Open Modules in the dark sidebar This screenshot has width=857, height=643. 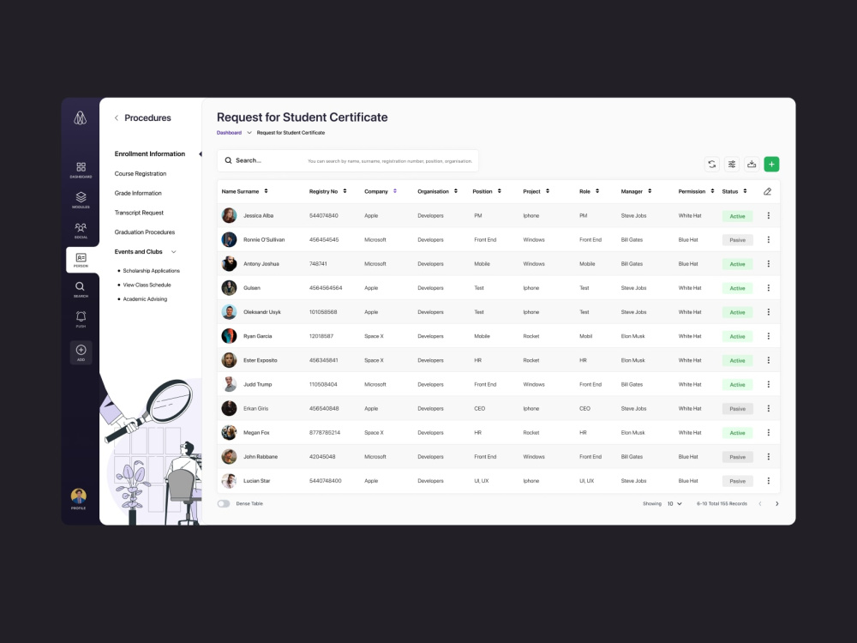[81, 200]
